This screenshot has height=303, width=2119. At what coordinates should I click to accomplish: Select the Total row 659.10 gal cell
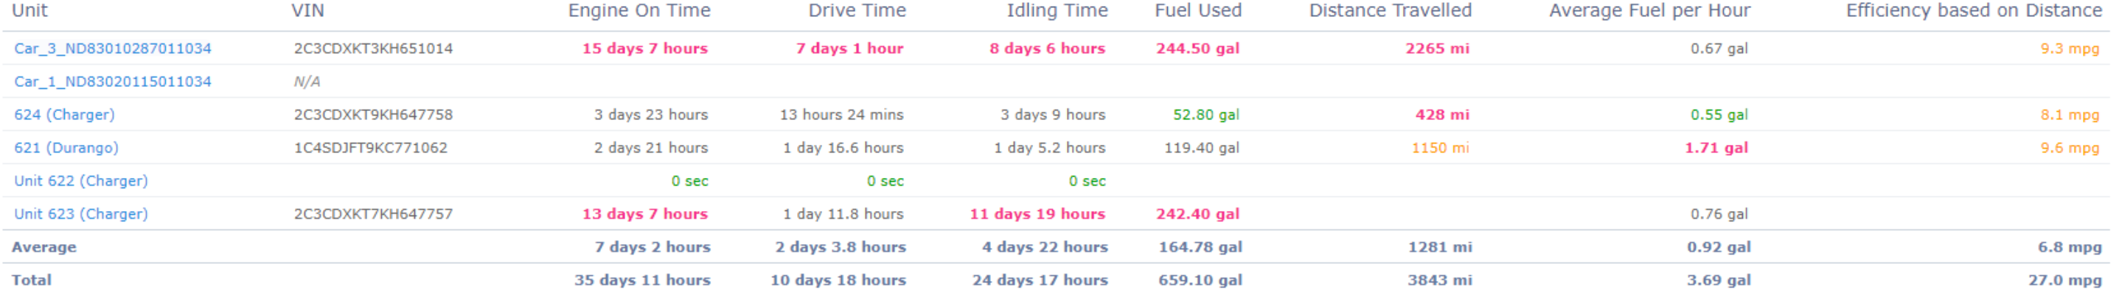(x=1200, y=280)
